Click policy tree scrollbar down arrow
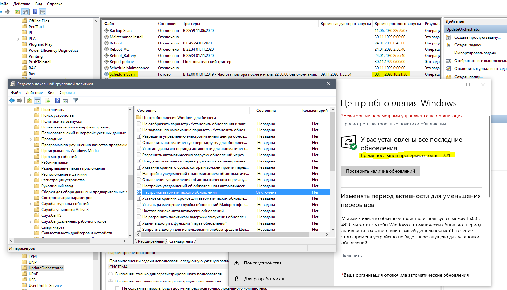This screenshot has height=290, width=507. (130, 235)
